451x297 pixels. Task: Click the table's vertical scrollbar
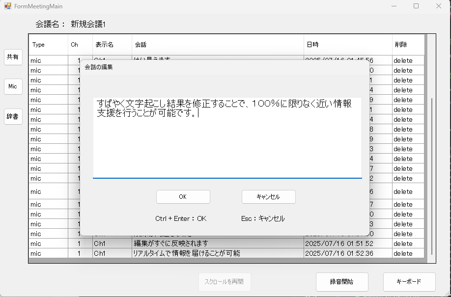[432, 172]
